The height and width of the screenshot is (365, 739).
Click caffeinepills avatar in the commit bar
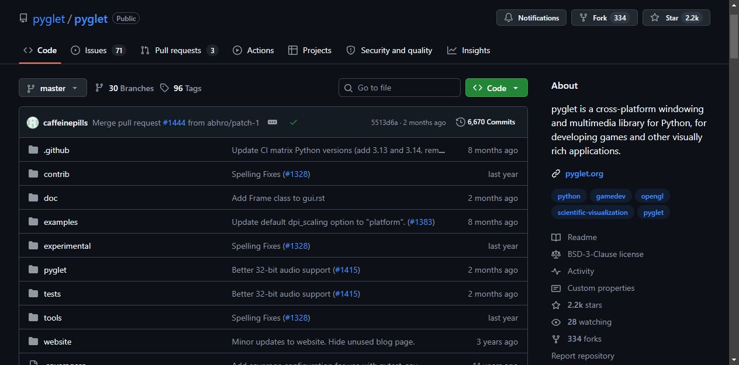(x=33, y=123)
